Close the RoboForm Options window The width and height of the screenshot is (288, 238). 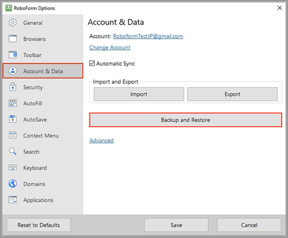point(279,8)
